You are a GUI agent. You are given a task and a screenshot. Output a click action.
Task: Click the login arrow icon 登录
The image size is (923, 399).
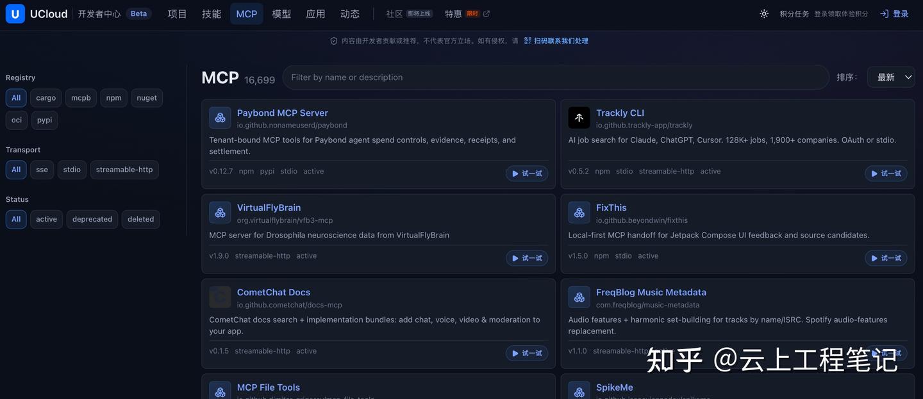[x=885, y=13]
